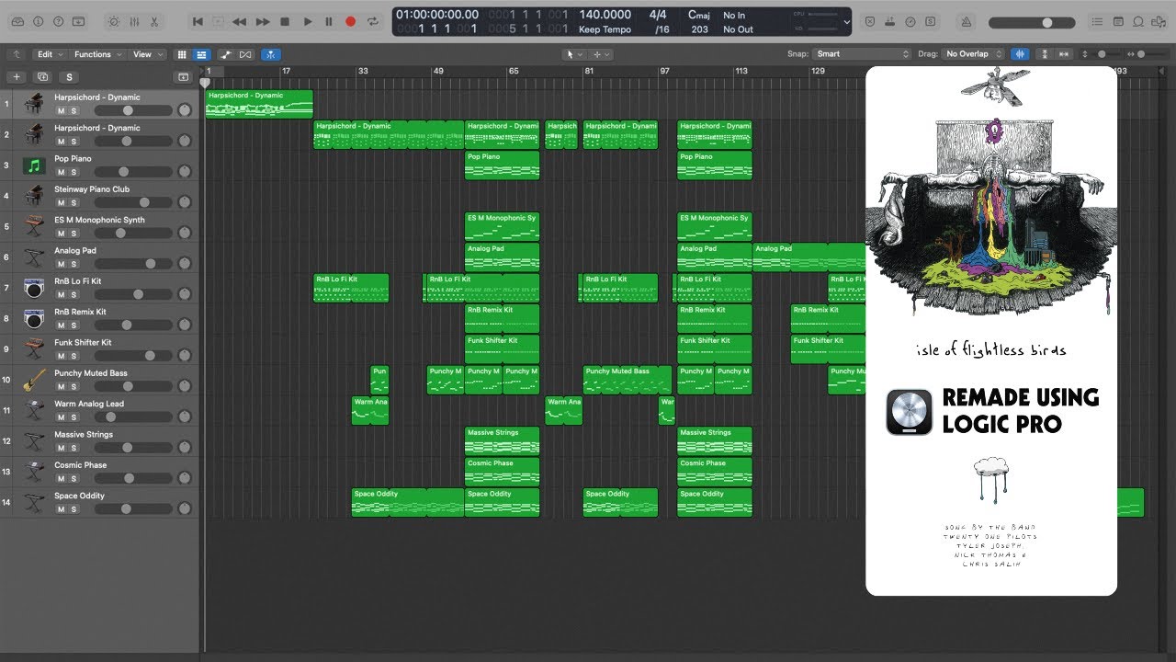Click the tempo value 140.0000
Screen dimensions: 1176x662
click(605, 15)
